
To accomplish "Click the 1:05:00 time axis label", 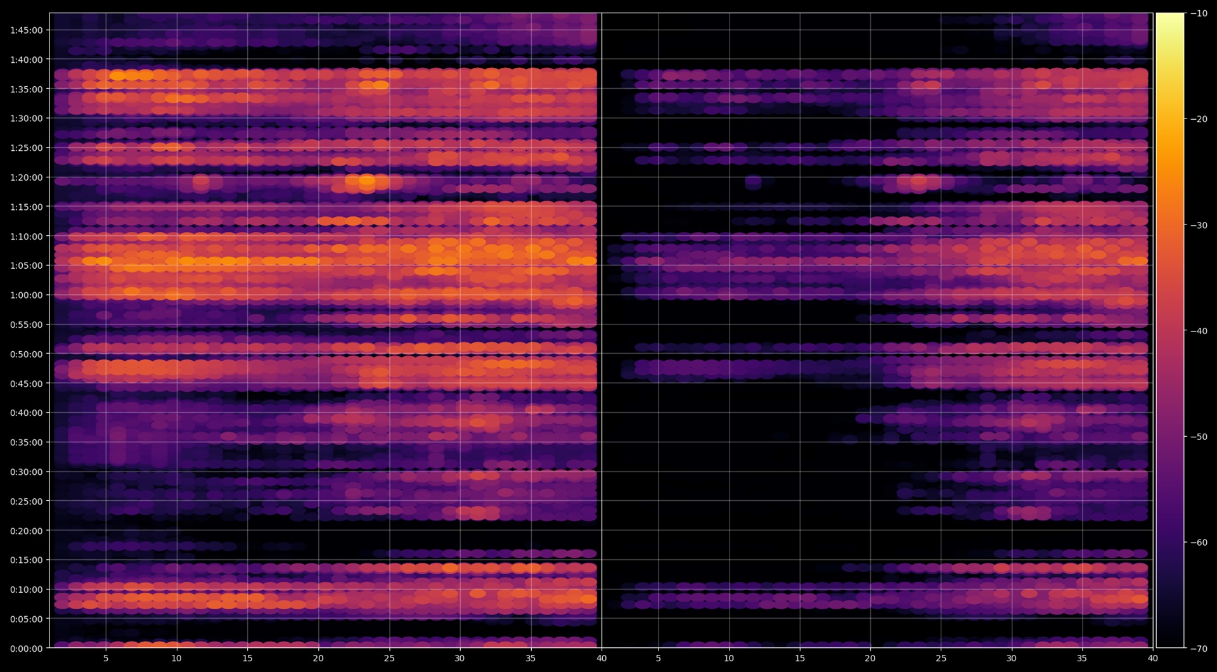I will [x=27, y=266].
